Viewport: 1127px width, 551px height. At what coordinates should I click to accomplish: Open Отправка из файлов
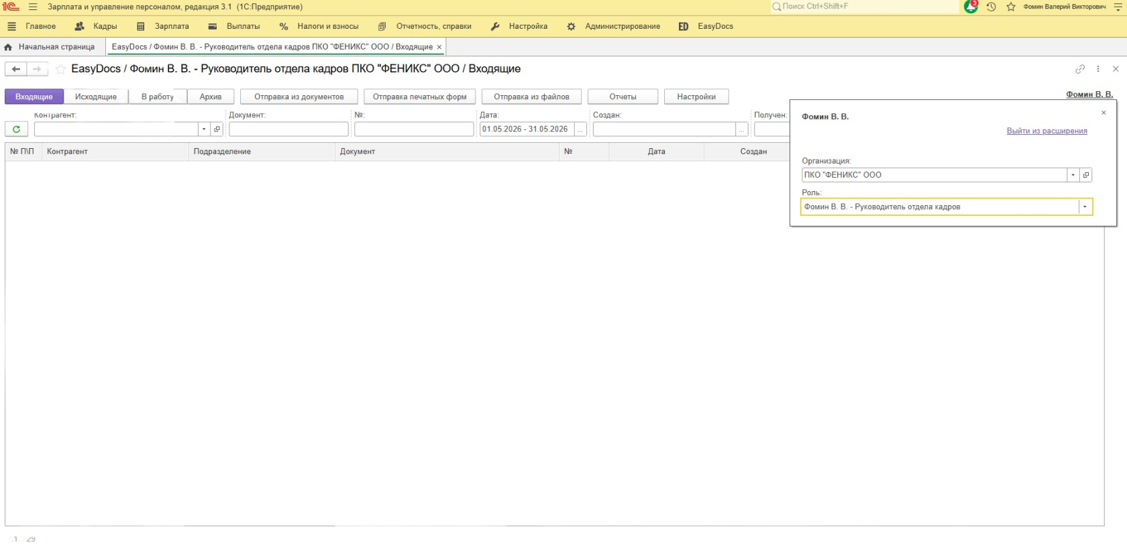532,97
